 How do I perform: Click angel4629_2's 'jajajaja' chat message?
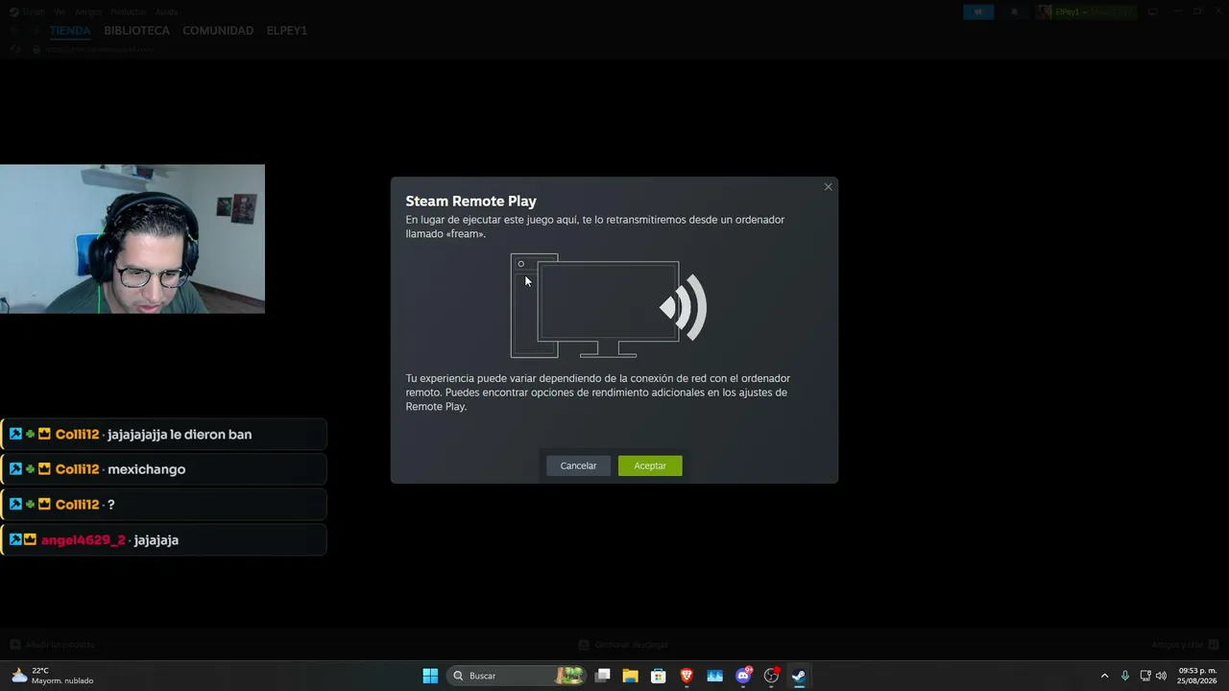(x=163, y=540)
